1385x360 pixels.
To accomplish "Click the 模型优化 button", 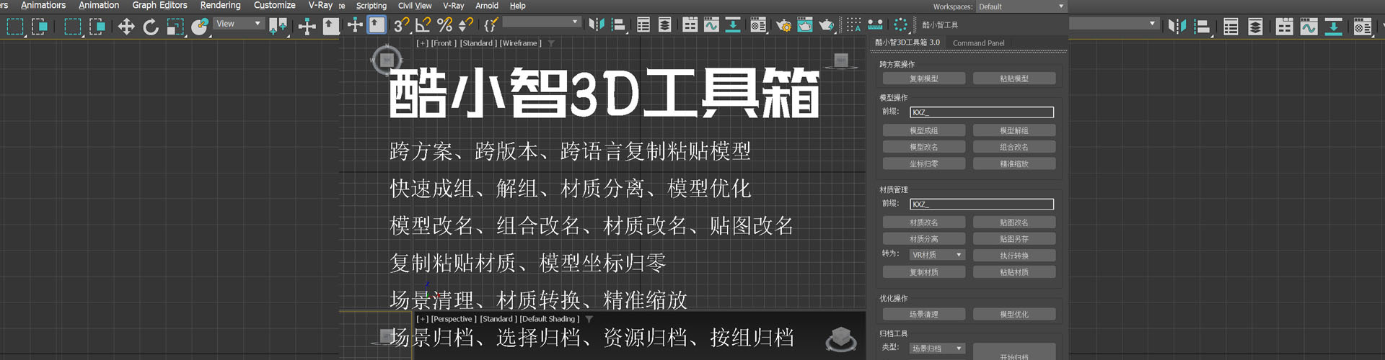I will [x=1014, y=314].
